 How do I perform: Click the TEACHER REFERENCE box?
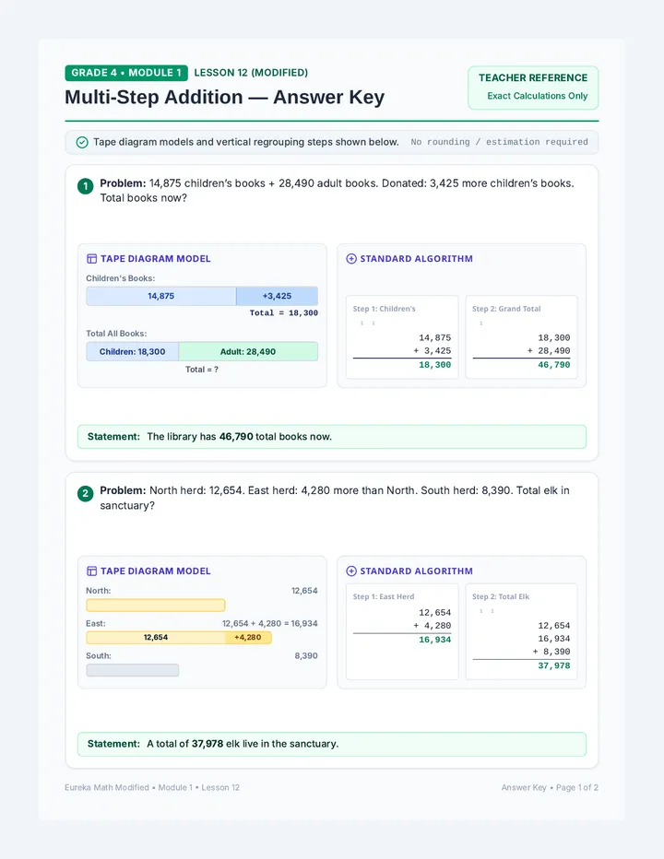click(x=533, y=88)
